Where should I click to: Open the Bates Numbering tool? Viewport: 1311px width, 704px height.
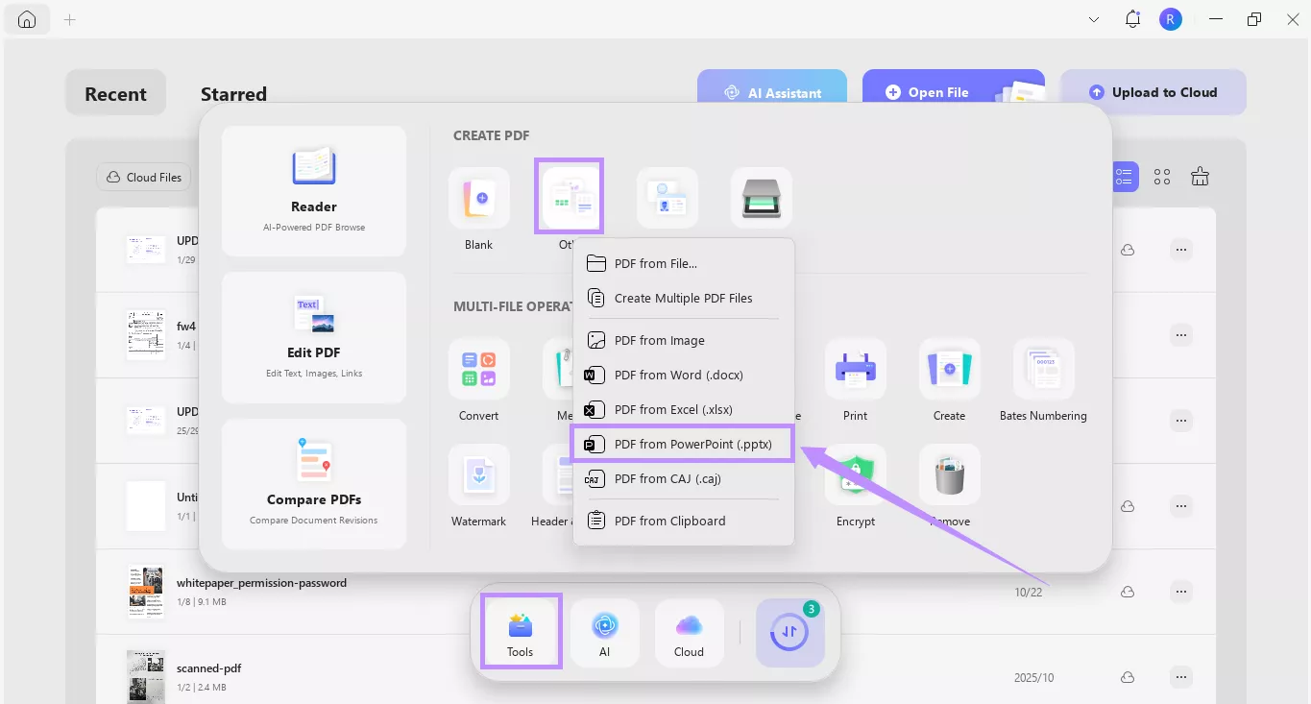(1043, 368)
